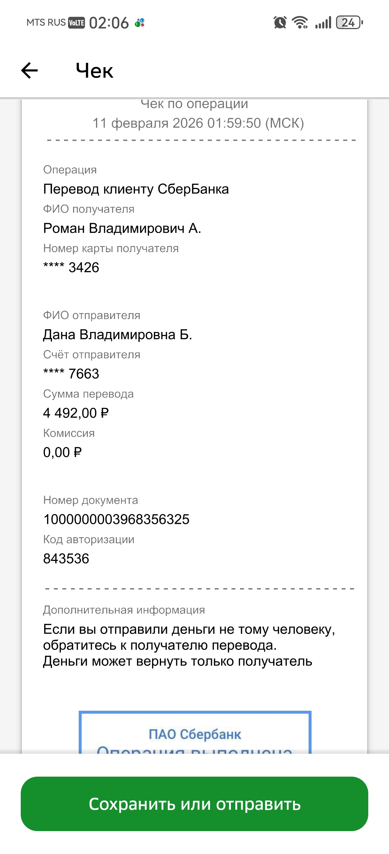Tap the authorization code 843536

(x=66, y=559)
